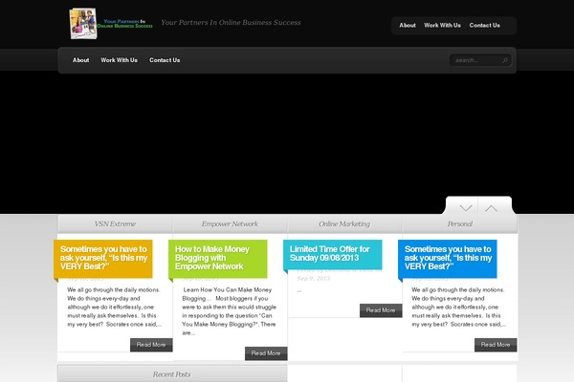Open About in the top header menu
The height and width of the screenshot is (382, 574).
(408, 25)
